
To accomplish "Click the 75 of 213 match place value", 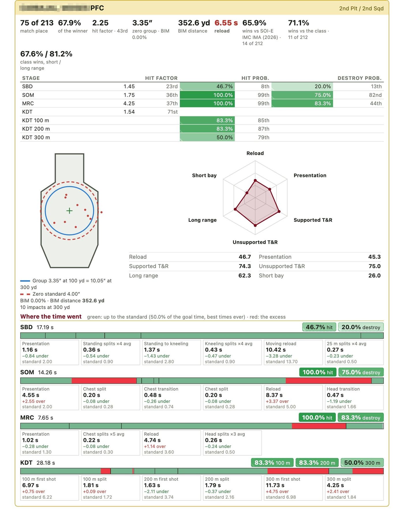I will click(x=37, y=23).
